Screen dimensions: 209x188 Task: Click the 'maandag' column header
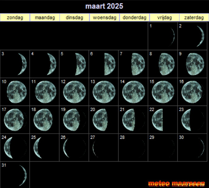[x=45, y=17]
